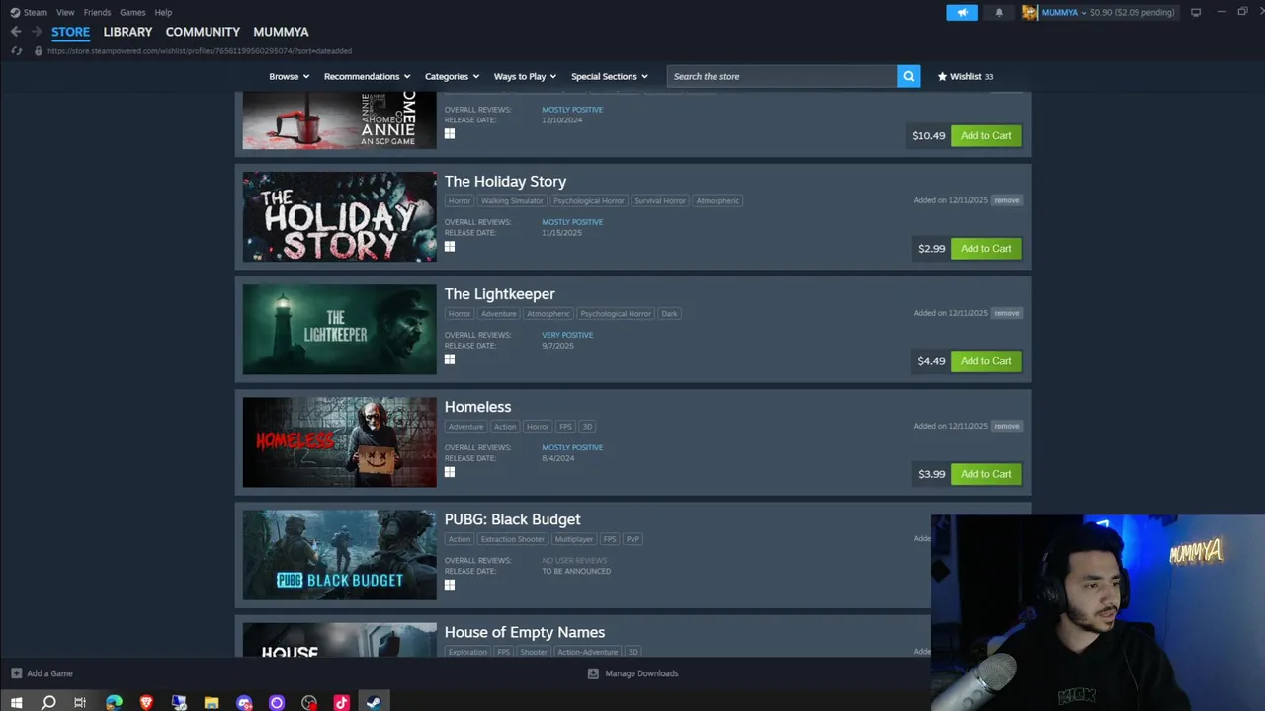Click the store search magnifier button

[908, 76]
